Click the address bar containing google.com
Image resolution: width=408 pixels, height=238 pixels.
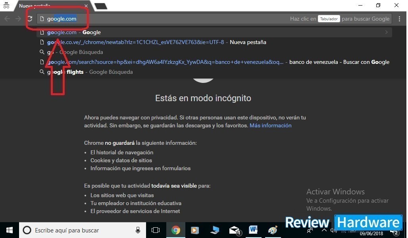coord(214,19)
